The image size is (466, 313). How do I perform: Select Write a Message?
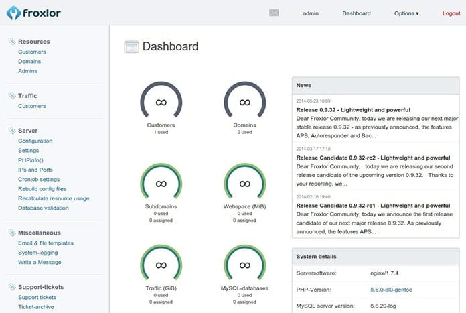[40, 262]
